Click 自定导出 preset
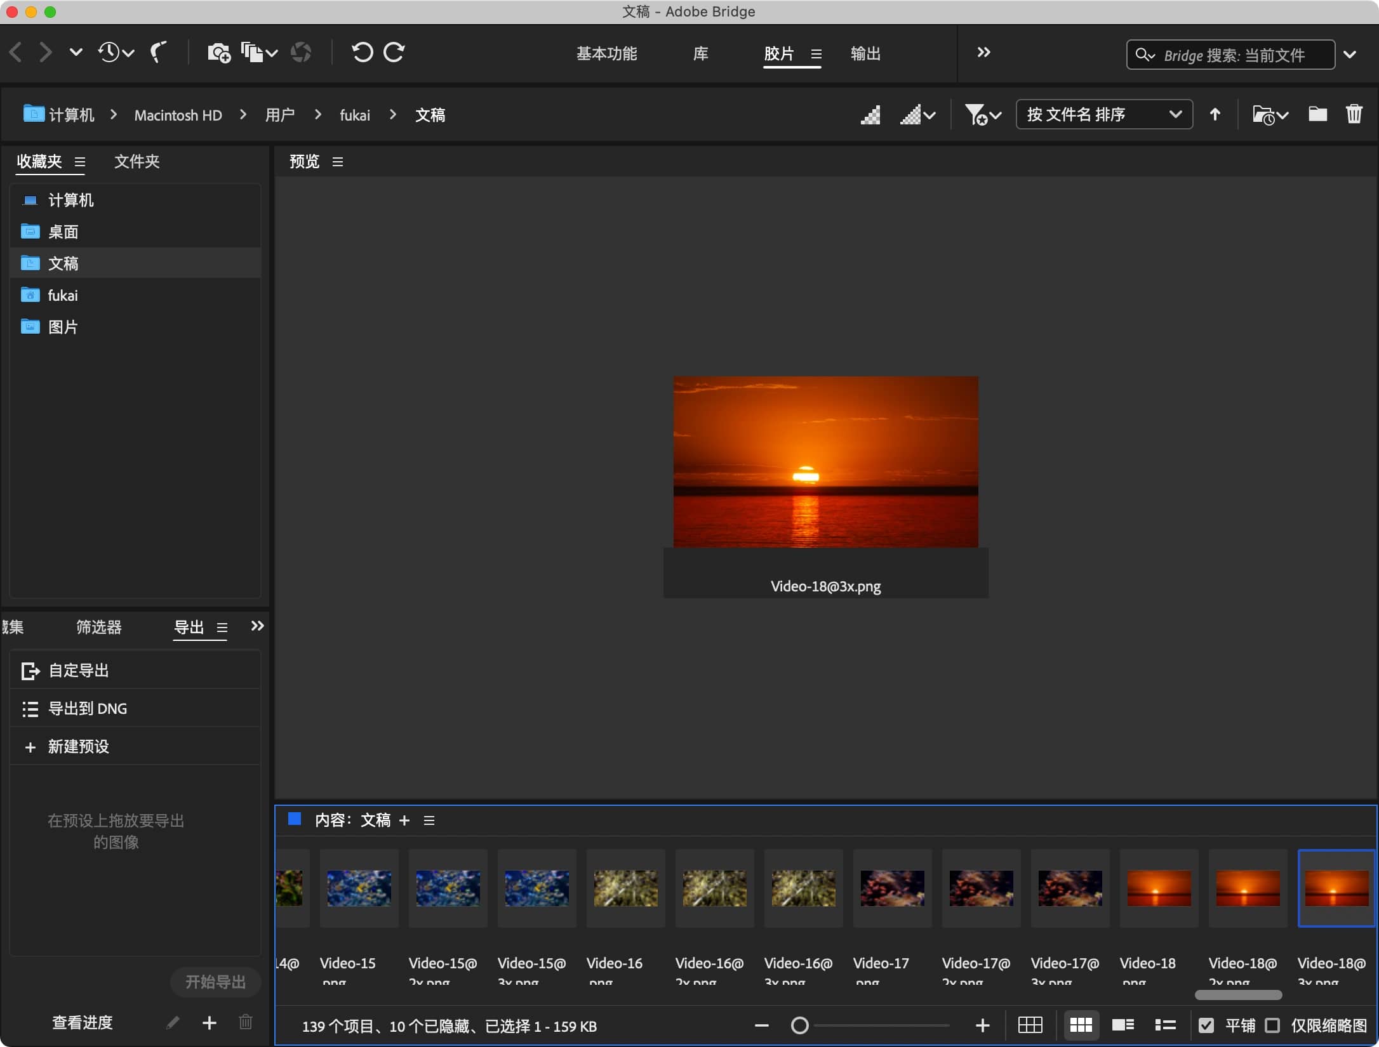Image resolution: width=1379 pixels, height=1047 pixels. point(135,671)
